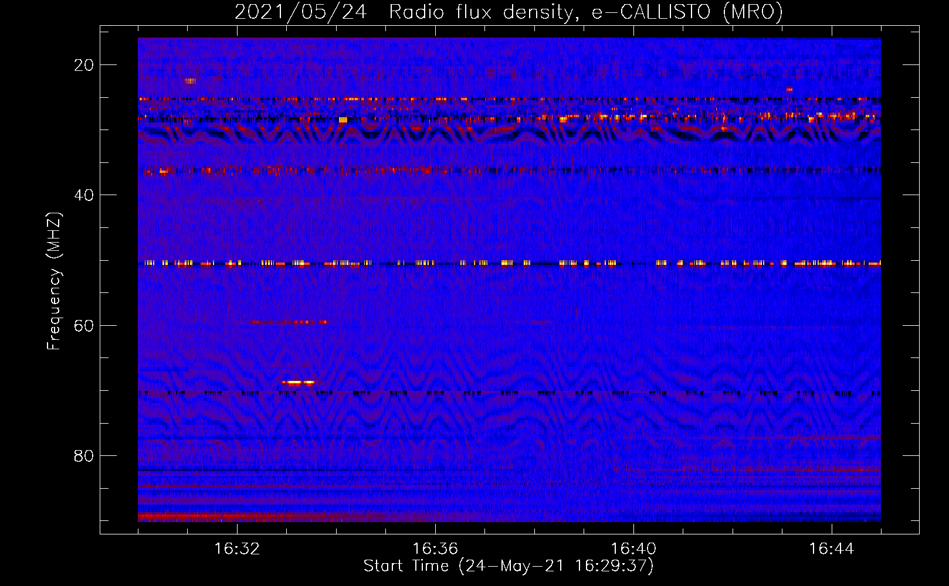Click the "Start Time (24-May-21 16:29:37)" label

[509, 566]
